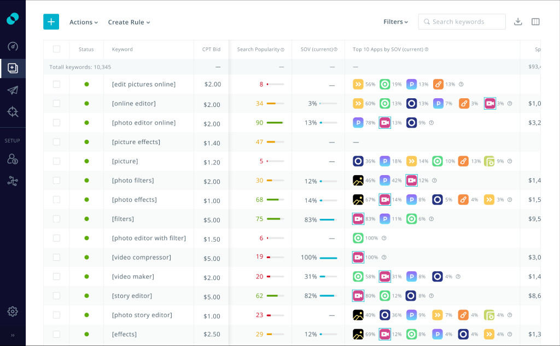Image resolution: width=560 pixels, height=346 pixels.
Task: Expand the Create Rule dropdown
Action: point(129,22)
